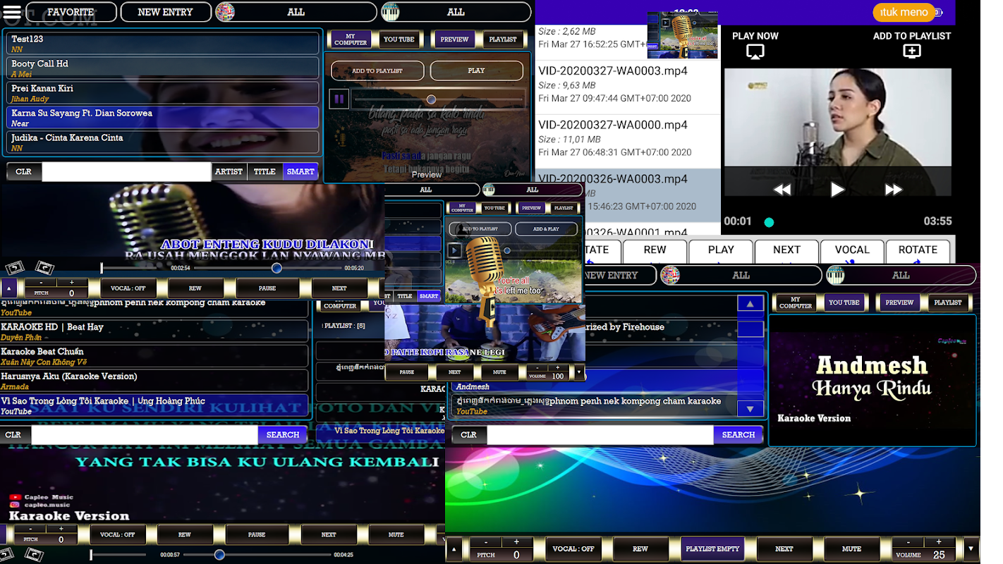Raise volume with plus above 100 in center panel

557,367
